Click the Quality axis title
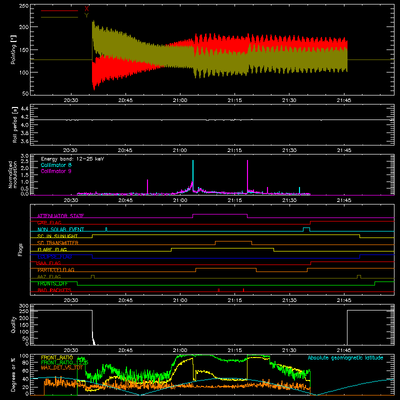 [13, 324]
